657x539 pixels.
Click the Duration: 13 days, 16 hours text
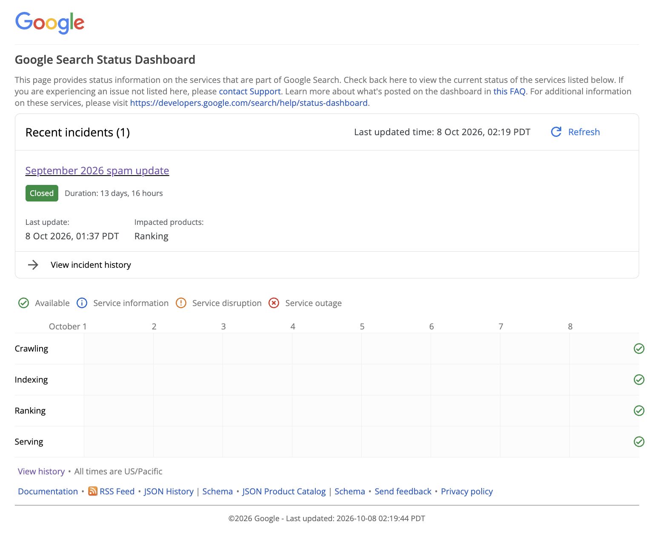114,193
